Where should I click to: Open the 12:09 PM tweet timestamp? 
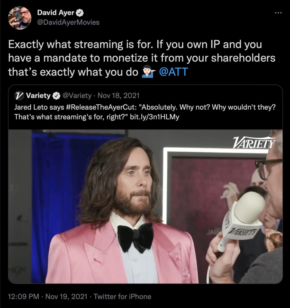point(23,296)
